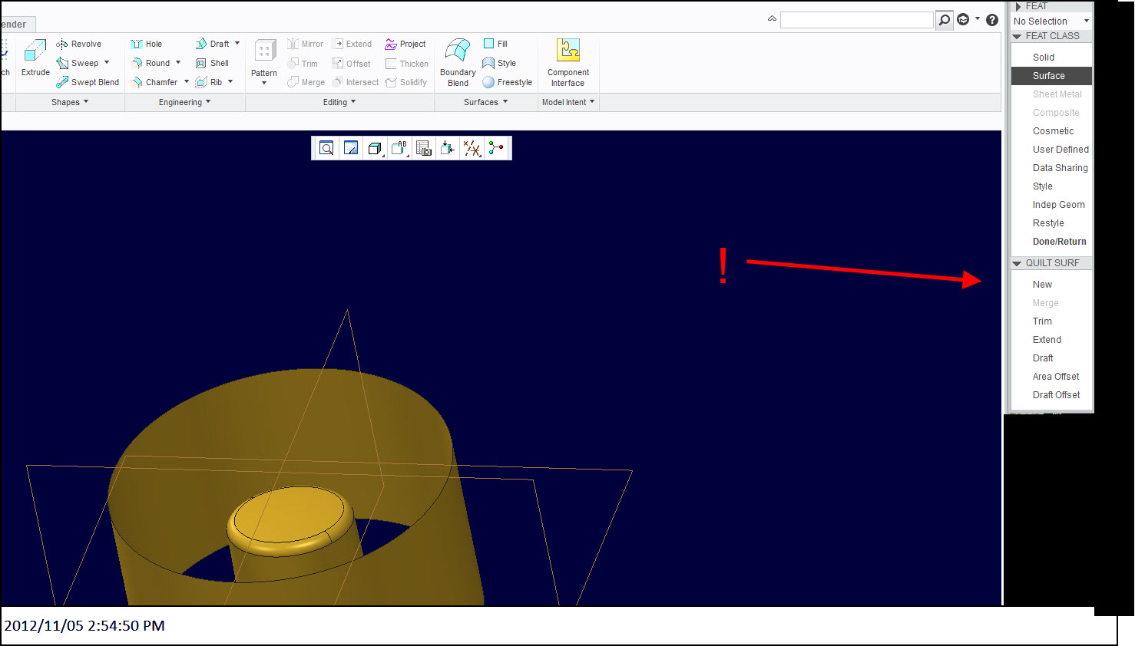Screen dimensions: 1135x646
Task: Click the command search input field
Action: point(857,20)
